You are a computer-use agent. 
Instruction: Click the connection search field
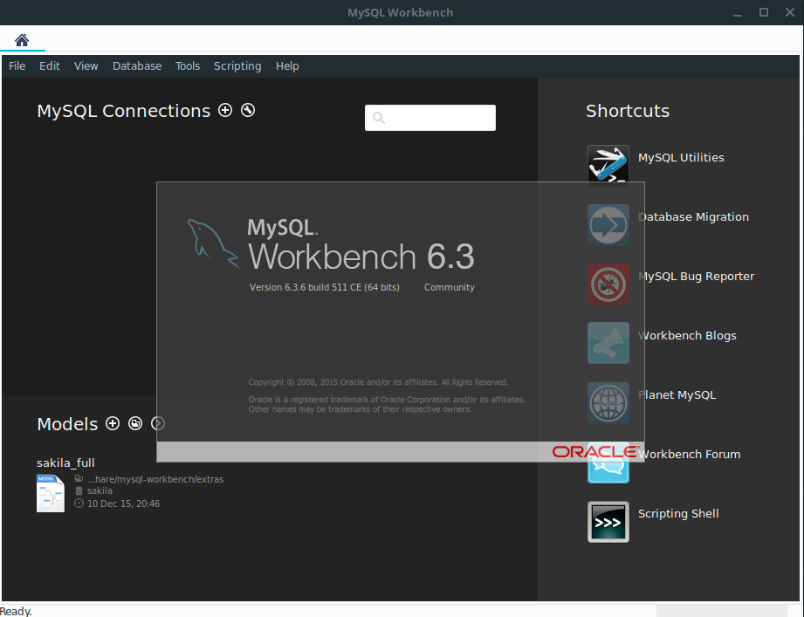[x=429, y=117]
